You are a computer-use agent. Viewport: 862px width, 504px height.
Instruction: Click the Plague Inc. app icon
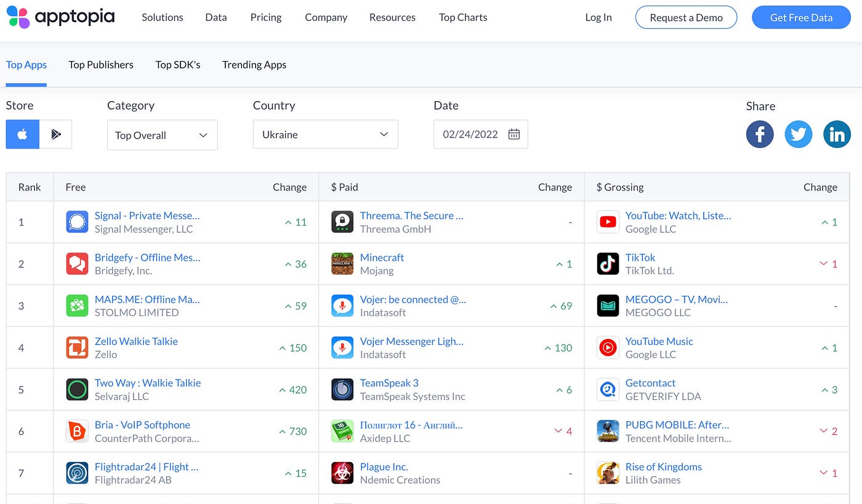pos(342,473)
